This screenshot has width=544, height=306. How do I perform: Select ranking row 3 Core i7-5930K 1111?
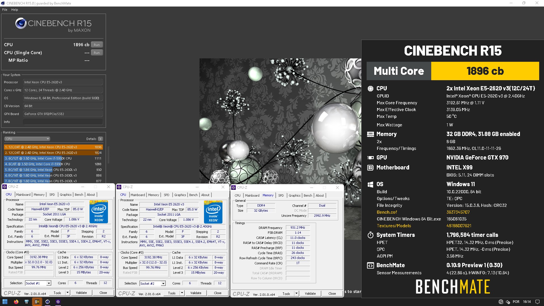[x=53, y=158]
